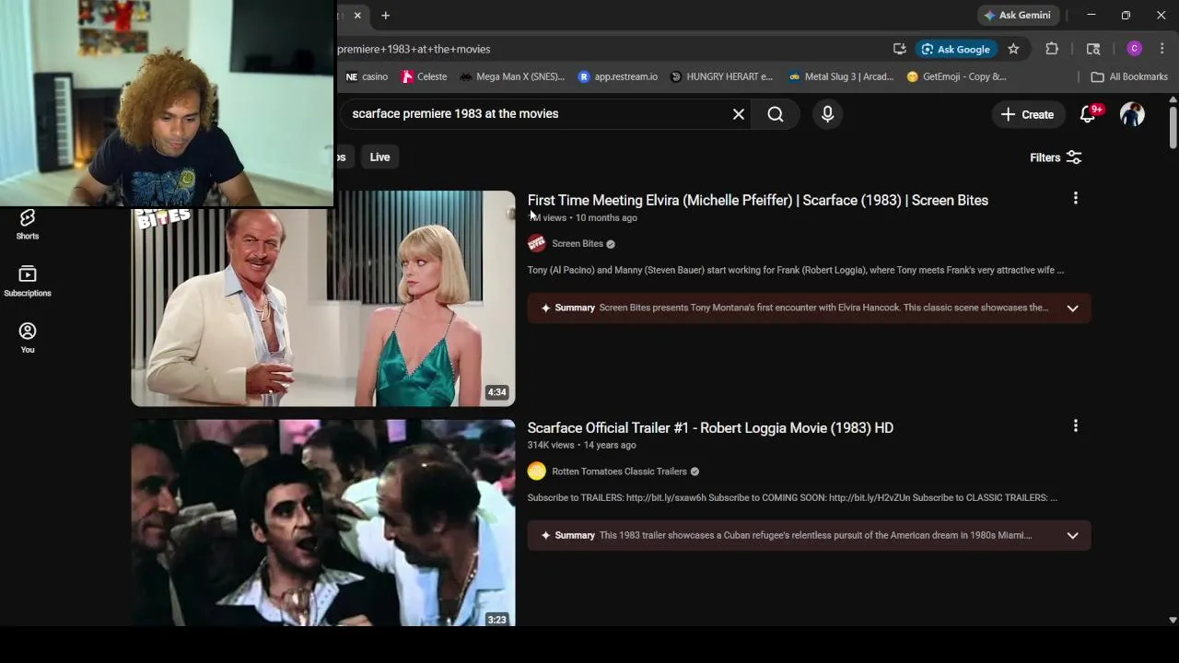Image resolution: width=1179 pixels, height=663 pixels.
Task: Open the Subscriptions sidebar section
Action: click(27, 282)
